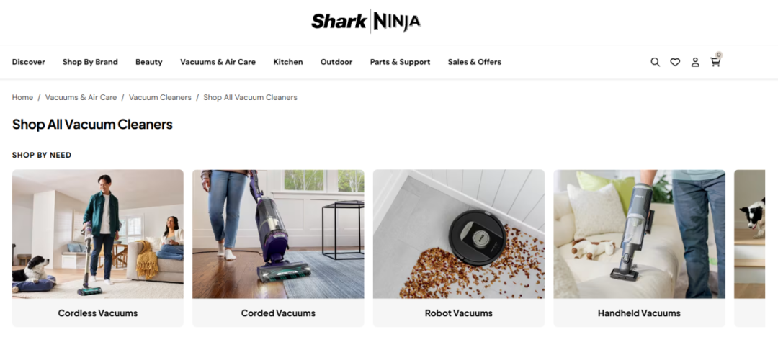Expand Vacuums & Air Care menu
This screenshot has width=778, height=337.
click(218, 62)
